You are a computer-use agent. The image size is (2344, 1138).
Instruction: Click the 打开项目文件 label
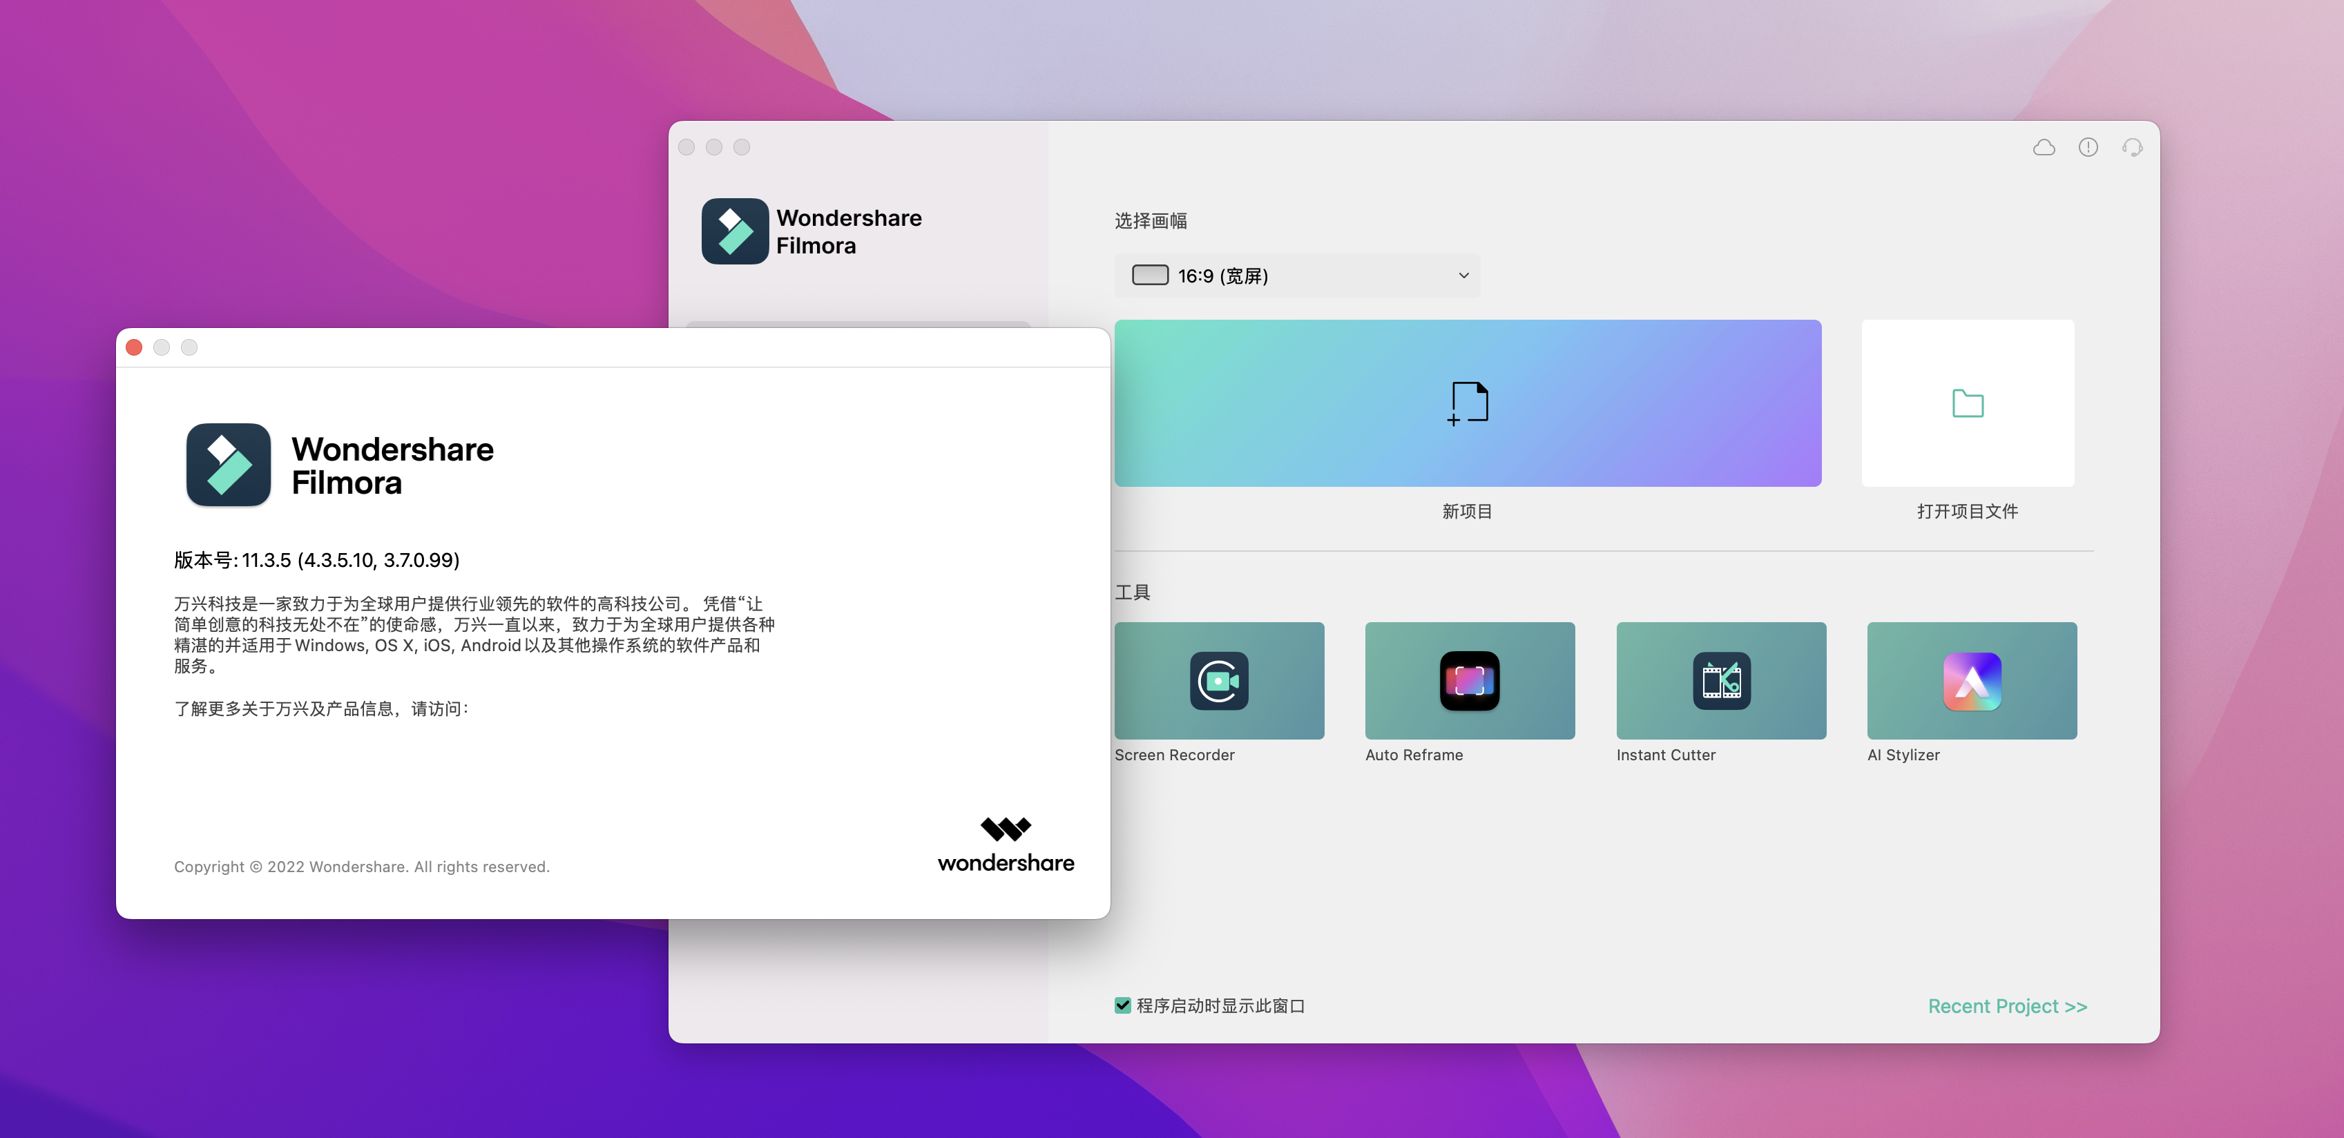(x=1966, y=511)
